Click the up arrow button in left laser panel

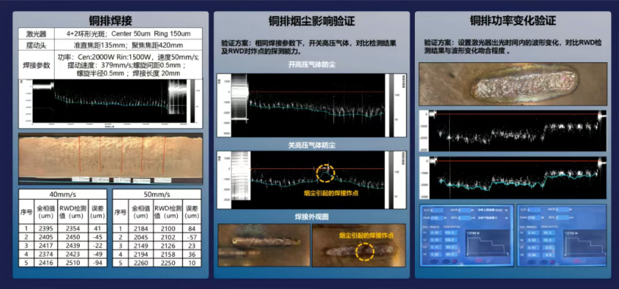click(x=434, y=261)
